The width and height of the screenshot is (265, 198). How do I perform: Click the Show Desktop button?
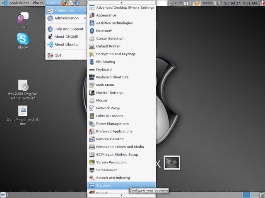pyautogui.click(x=3, y=195)
